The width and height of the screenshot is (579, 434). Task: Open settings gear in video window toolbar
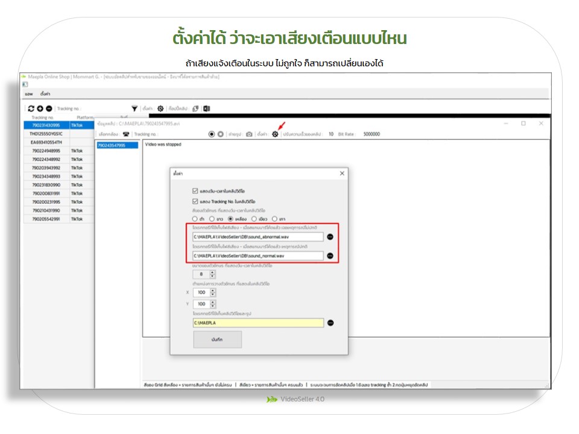[x=275, y=134]
